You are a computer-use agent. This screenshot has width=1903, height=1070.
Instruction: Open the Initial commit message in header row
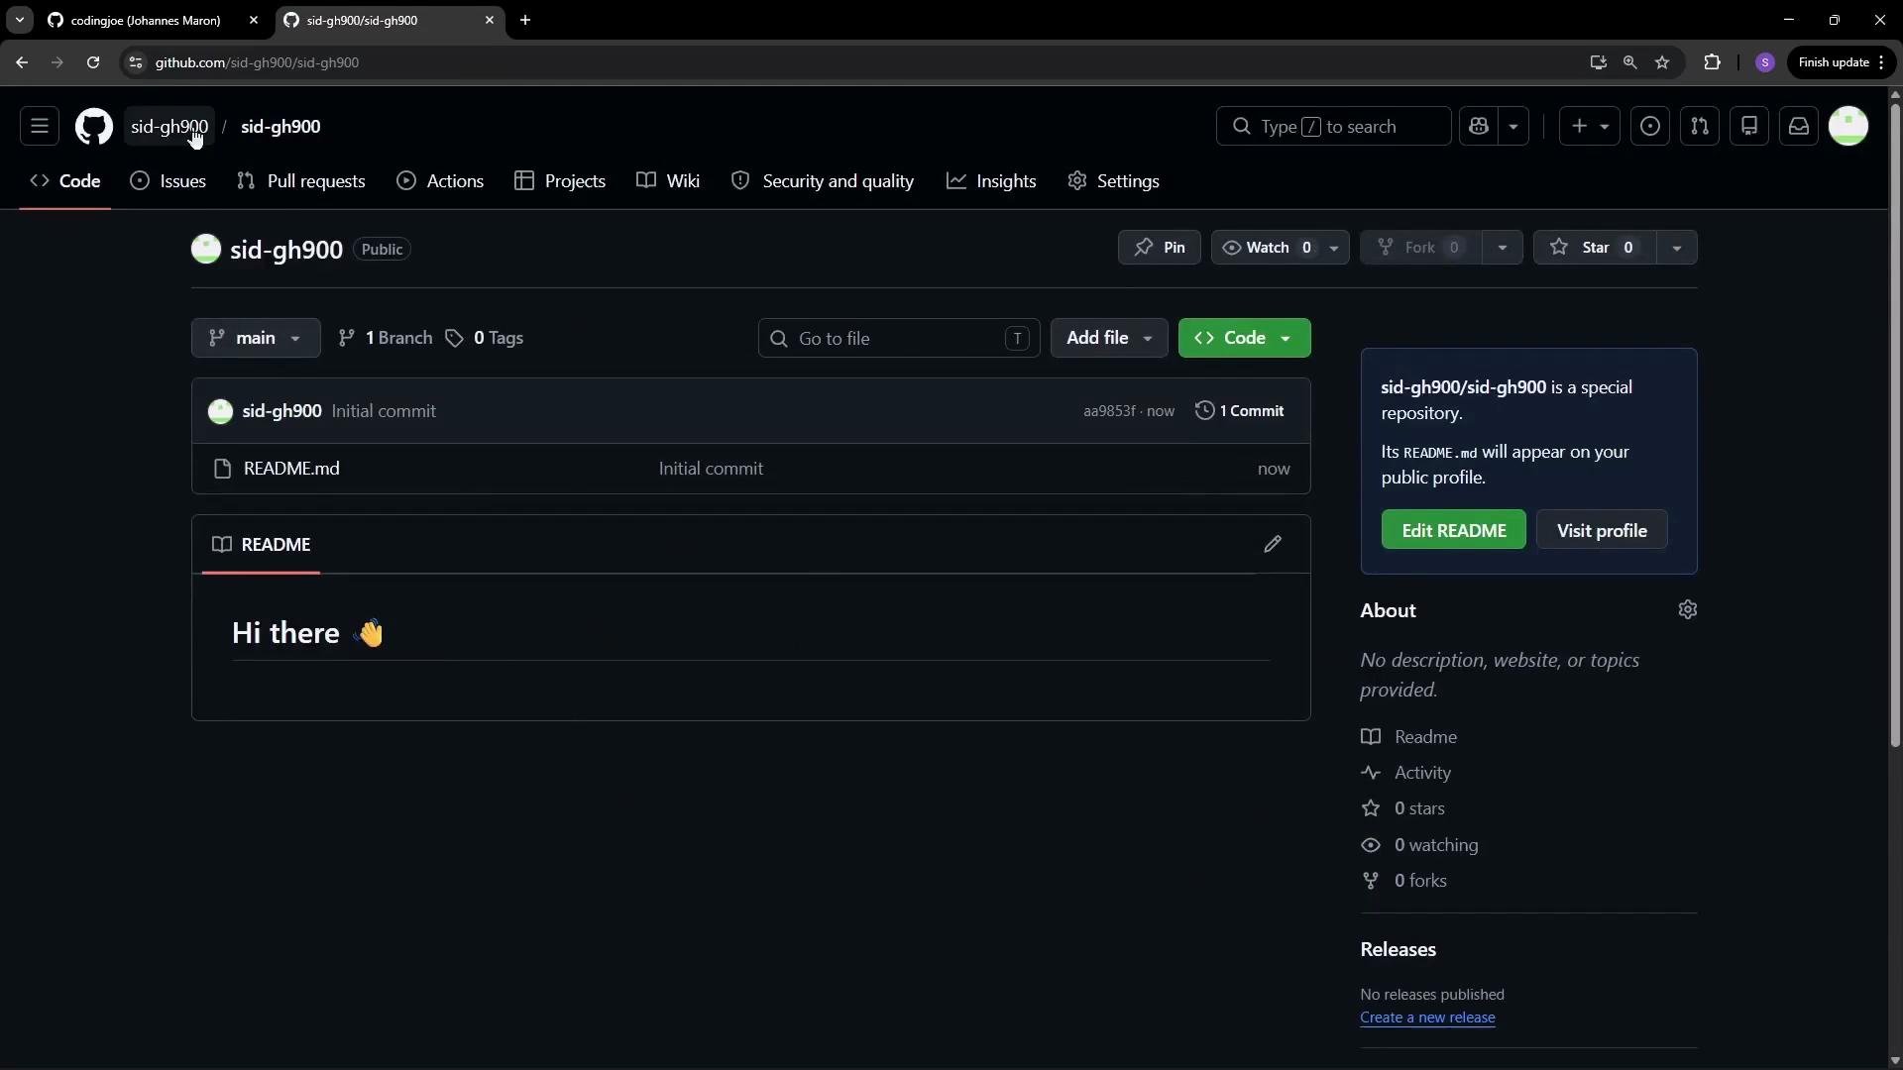[384, 411]
